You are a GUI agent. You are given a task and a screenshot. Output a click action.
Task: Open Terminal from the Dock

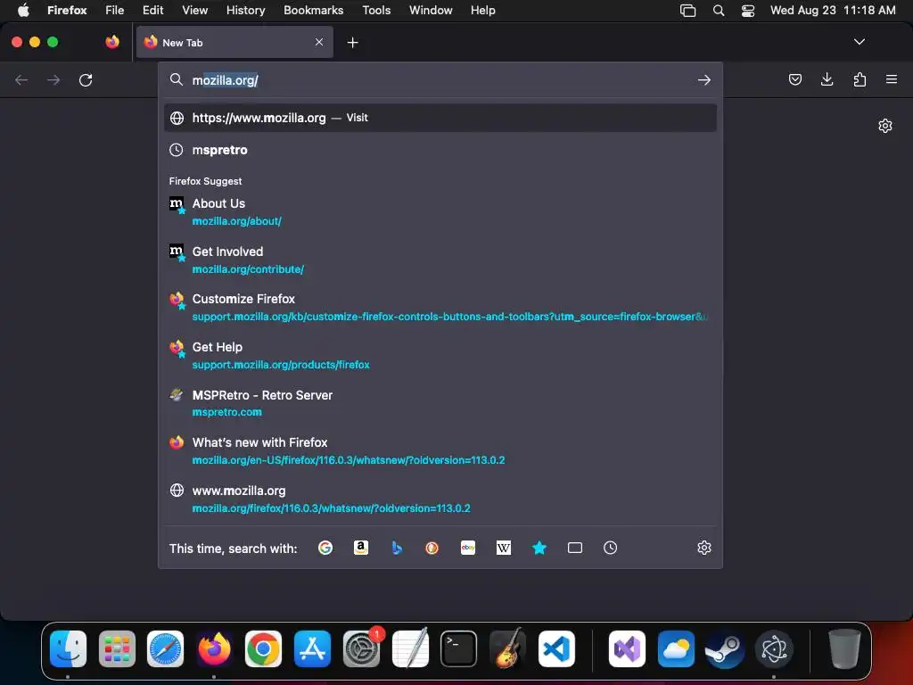point(459,648)
